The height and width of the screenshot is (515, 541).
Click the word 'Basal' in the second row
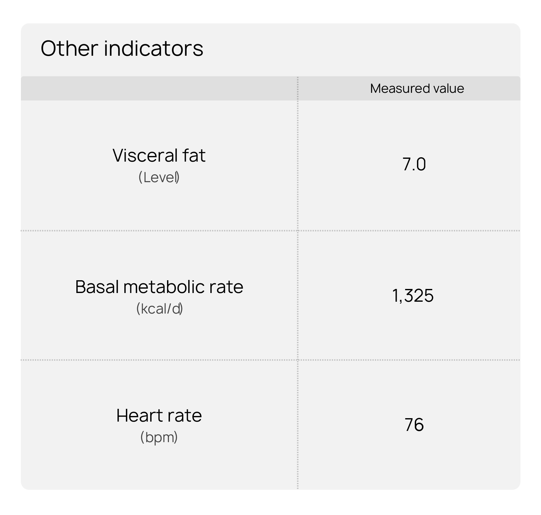[x=97, y=287]
